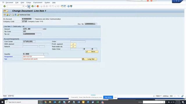Click the Save disk icon
The height and width of the screenshot is (104, 186).
[29, 6]
